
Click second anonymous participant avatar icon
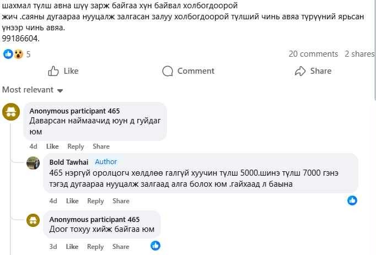coord(33,220)
